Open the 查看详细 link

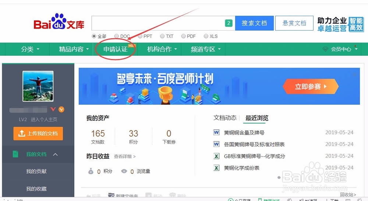coord(125,157)
